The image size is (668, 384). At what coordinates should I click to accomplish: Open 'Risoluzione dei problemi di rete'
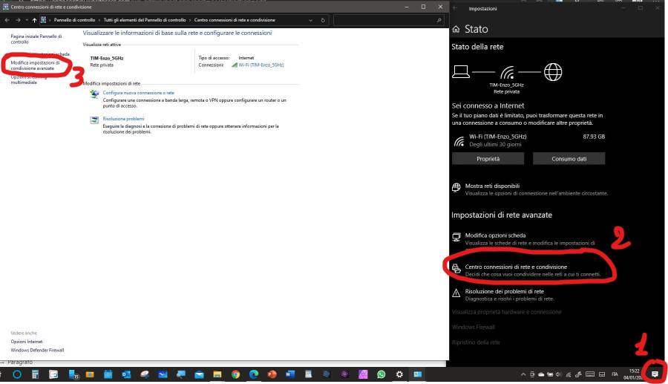[x=504, y=292]
